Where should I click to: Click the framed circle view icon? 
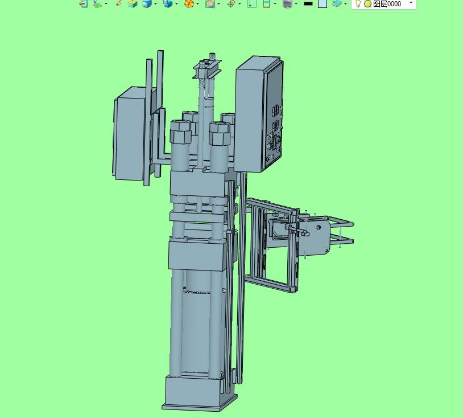click(210, 3)
